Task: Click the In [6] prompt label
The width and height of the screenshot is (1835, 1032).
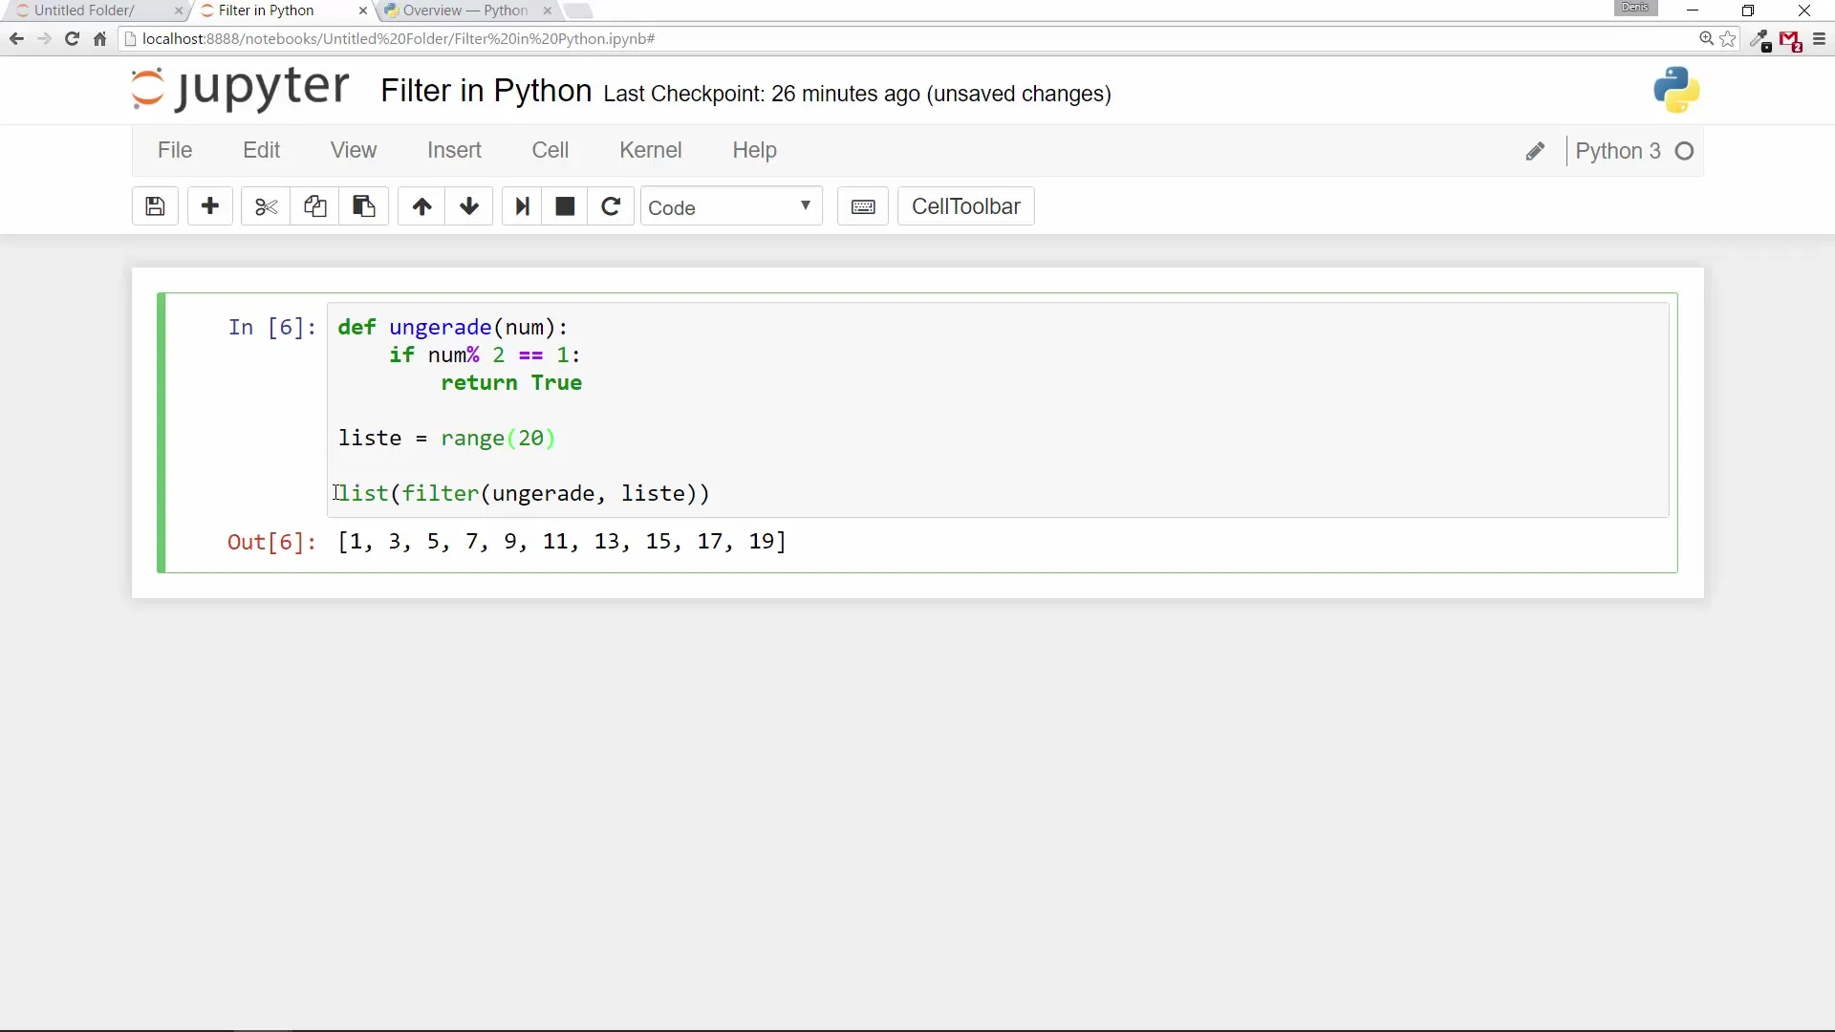Action: tap(271, 328)
